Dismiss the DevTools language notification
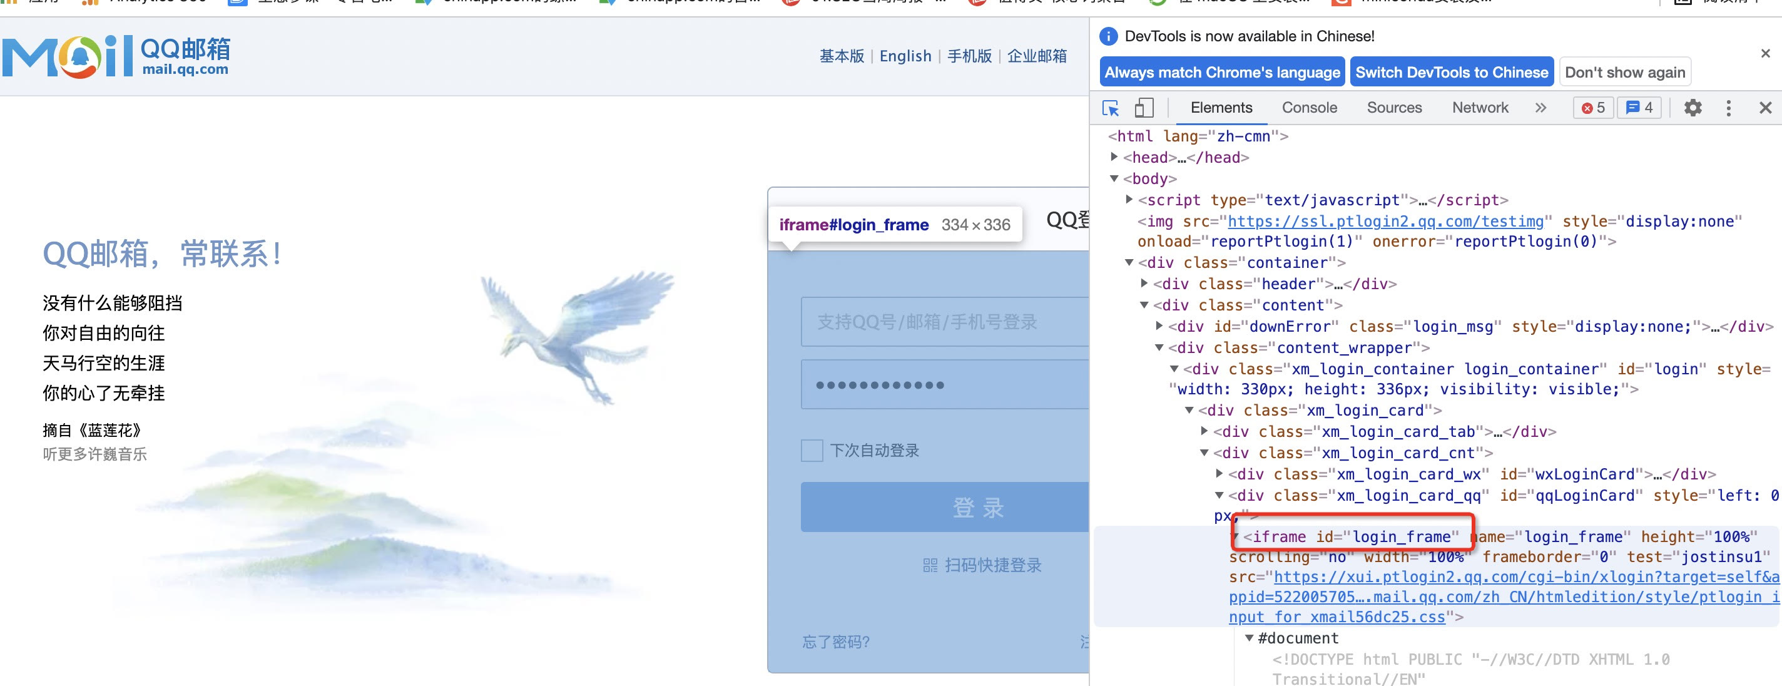Image resolution: width=1782 pixels, height=686 pixels. tap(1764, 53)
